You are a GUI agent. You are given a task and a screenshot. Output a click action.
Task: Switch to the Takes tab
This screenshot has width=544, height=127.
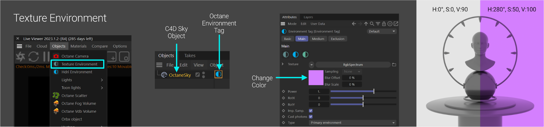[190, 56]
